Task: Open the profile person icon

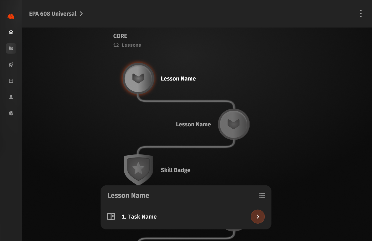Action: click(x=11, y=97)
